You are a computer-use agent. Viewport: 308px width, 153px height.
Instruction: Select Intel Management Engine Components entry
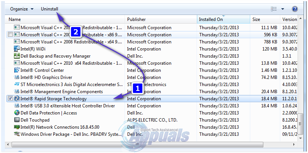tap(62, 92)
